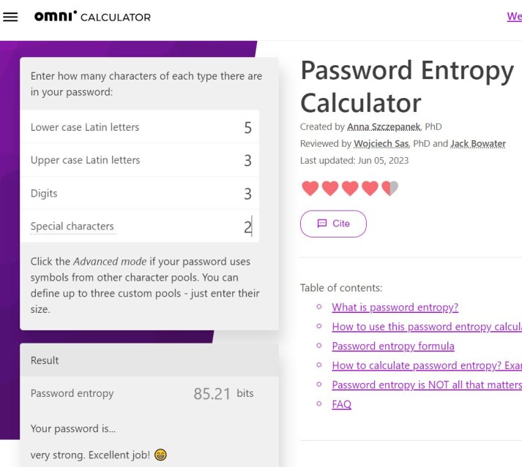
Task: Open reviewer Jack Bowater link
Action: [478, 143]
